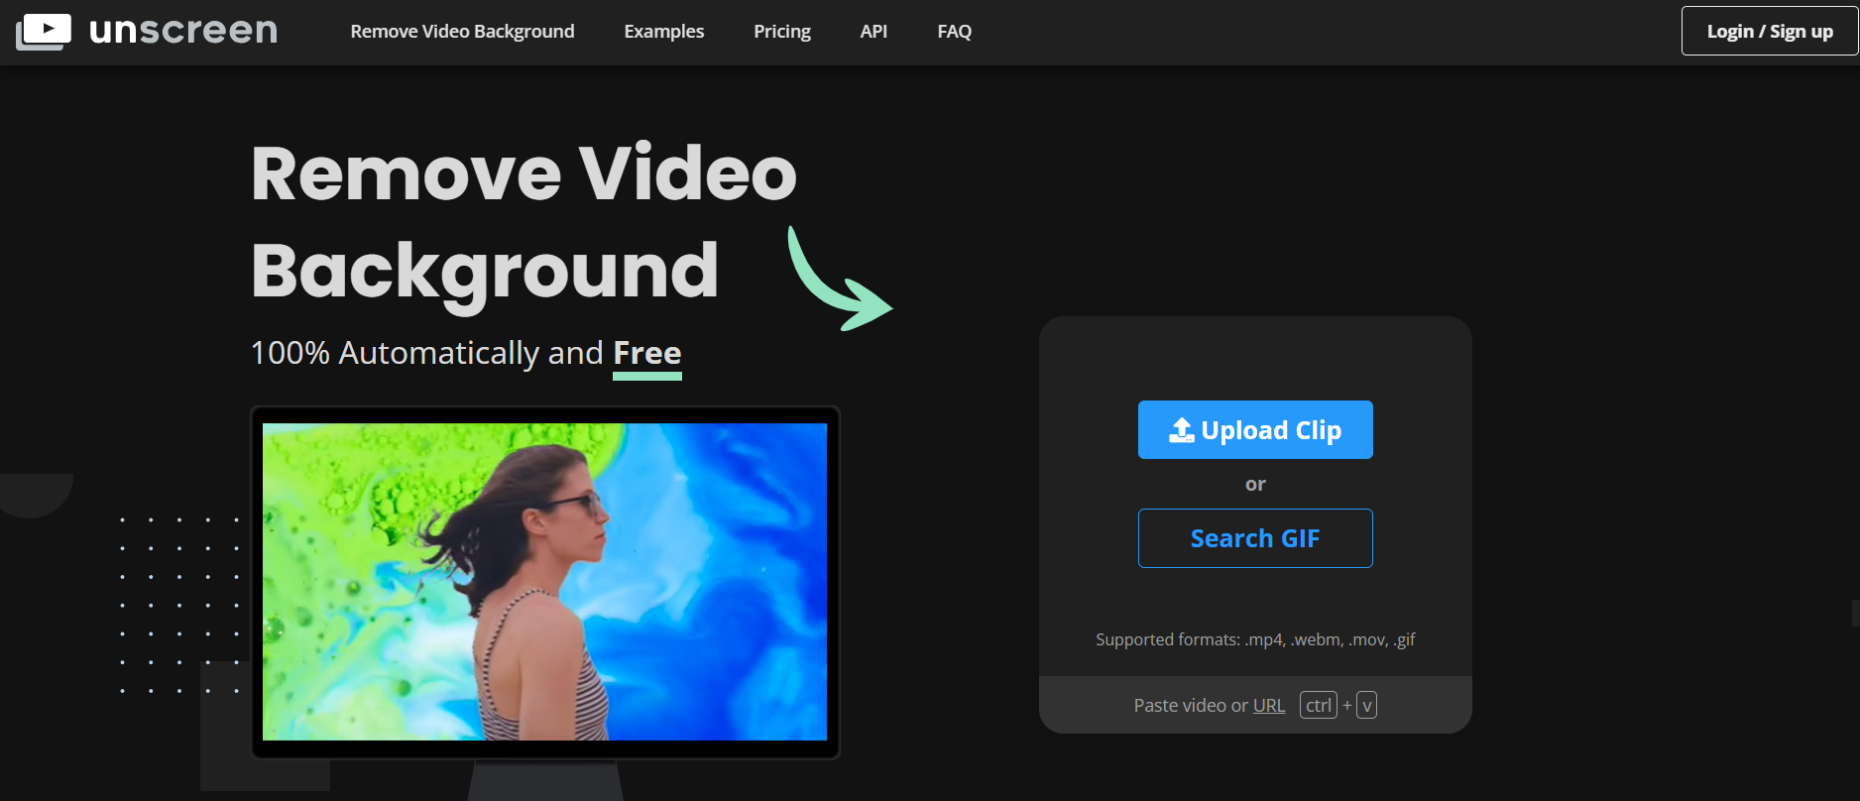This screenshot has width=1860, height=801.
Task: Click the ctrl key icon
Action: tap(1318, 705)
